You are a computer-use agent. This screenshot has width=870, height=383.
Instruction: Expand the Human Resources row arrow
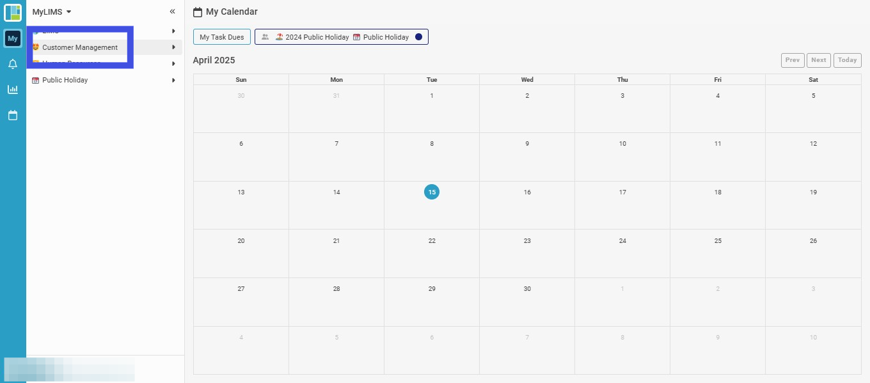173,63
